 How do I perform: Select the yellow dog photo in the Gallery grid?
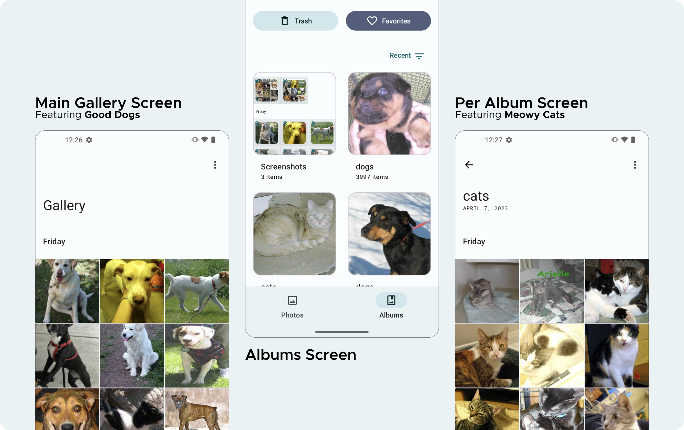click(x=132, y=291)
